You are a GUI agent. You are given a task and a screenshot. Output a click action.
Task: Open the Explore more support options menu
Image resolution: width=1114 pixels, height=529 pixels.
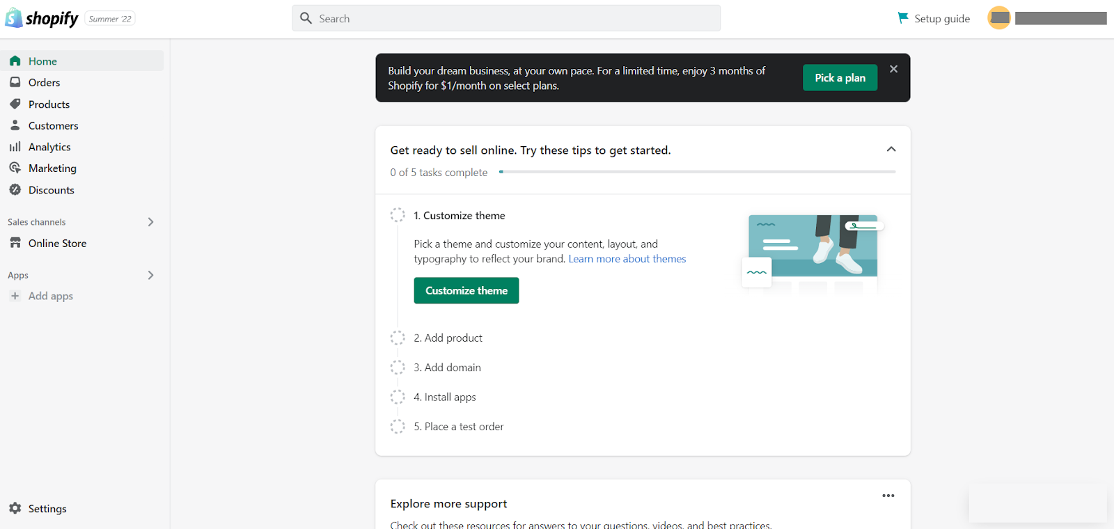pyautogui.click(x=888, y=496)
